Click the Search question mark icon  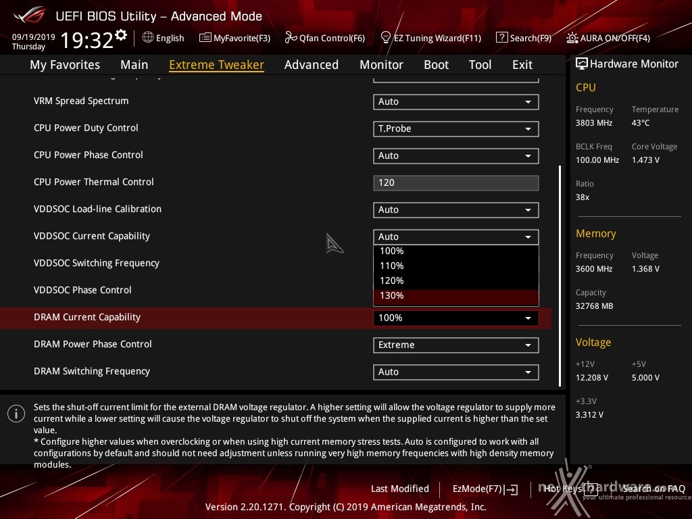click(x=502, y=38)
